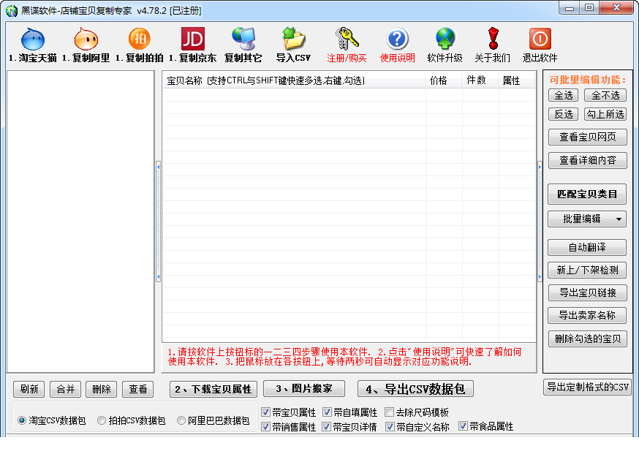This screenshot has height=454, width=639.
Task: Expand the 批量编辑 dropdown arrow
Action: [619, 219]
